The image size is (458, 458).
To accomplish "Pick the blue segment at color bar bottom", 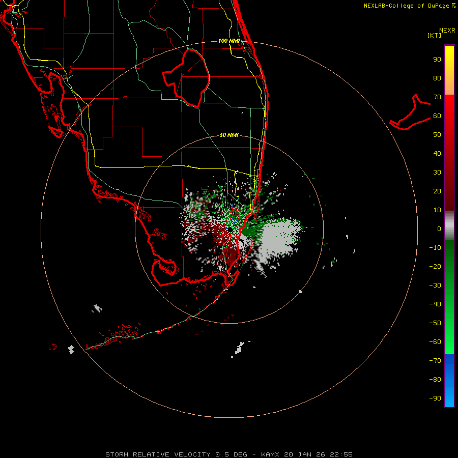I will 449,381.
